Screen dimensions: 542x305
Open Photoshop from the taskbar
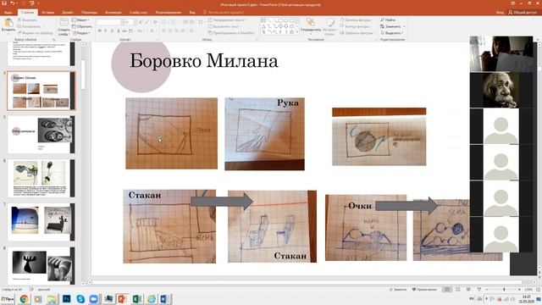[x=66, y=299]
